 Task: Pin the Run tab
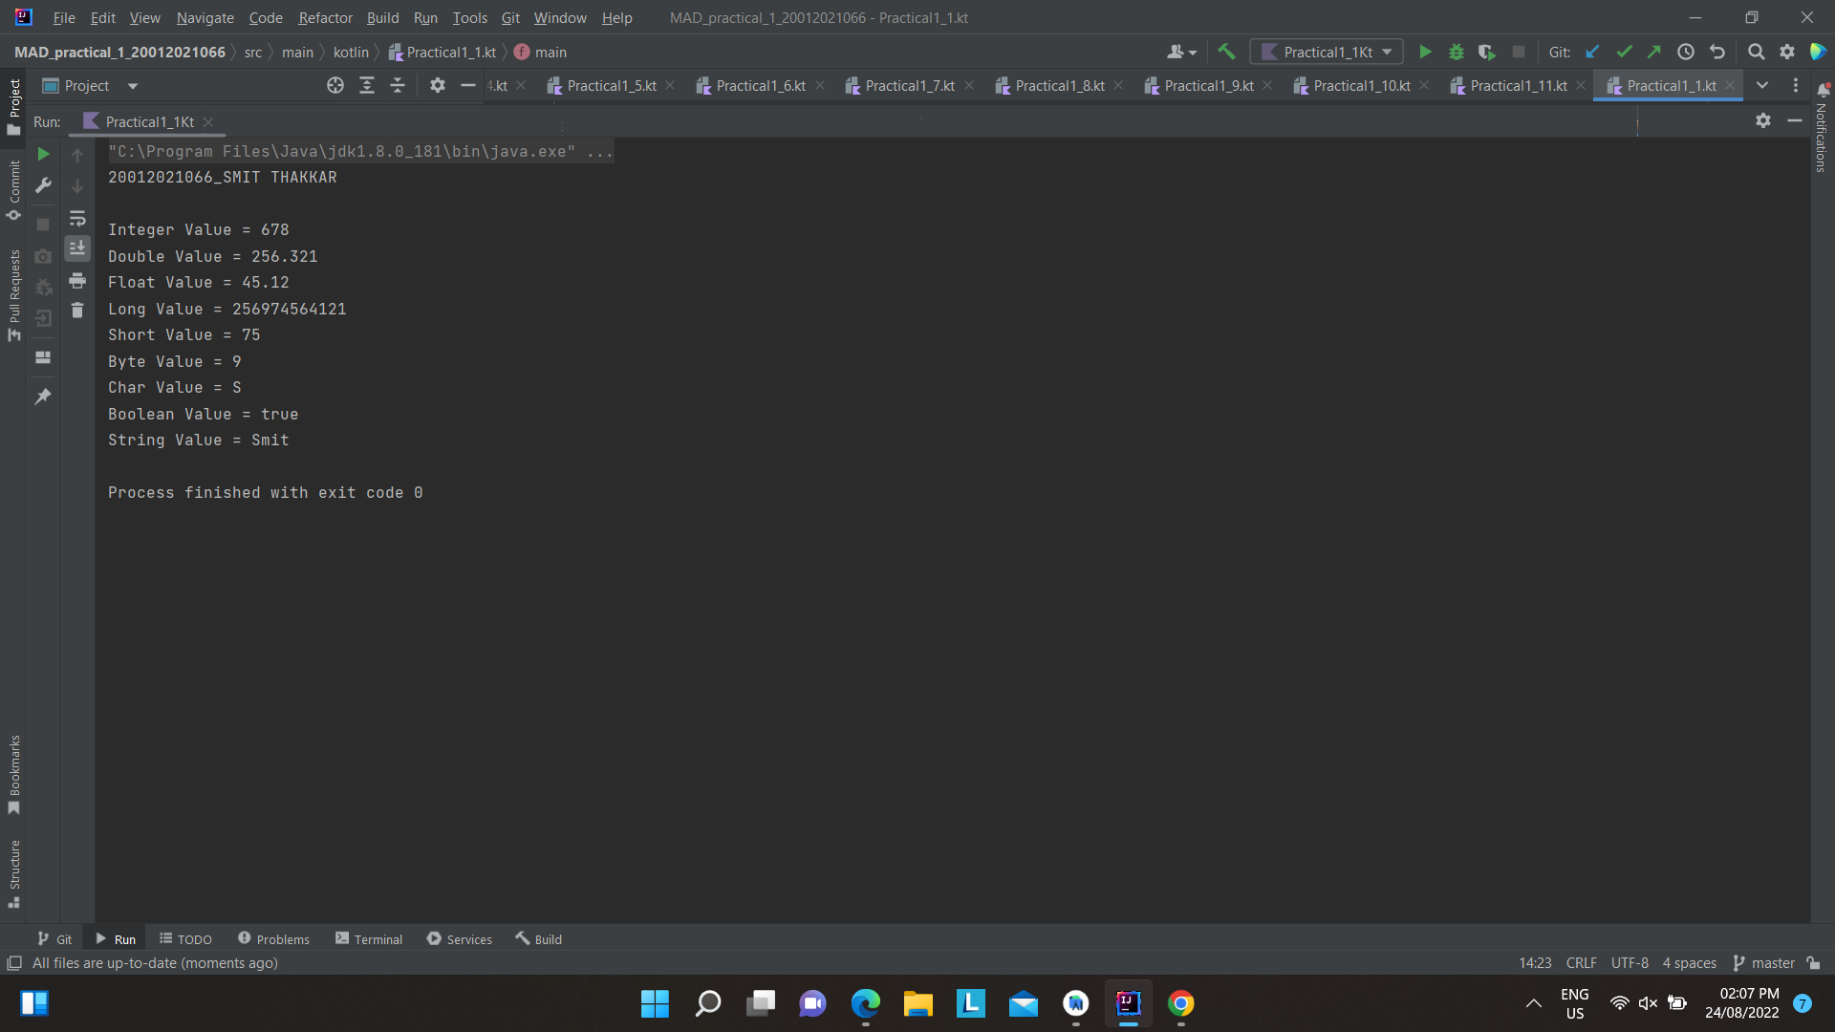(43, 397)
